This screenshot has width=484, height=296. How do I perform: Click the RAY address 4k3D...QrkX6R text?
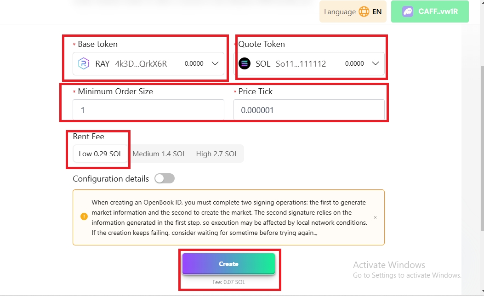(x=141, y=64)
